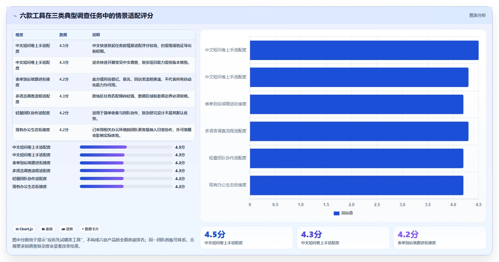This screenshot has width=499, height=262.
Task: Click the 表单到后续跟进衔接度 cell in the table
Action: 33,82
